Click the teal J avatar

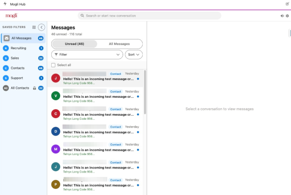[x=56, y=167]
